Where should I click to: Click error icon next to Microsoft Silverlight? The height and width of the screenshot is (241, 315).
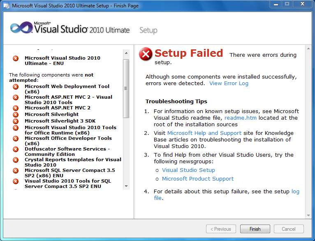[16, 115]
